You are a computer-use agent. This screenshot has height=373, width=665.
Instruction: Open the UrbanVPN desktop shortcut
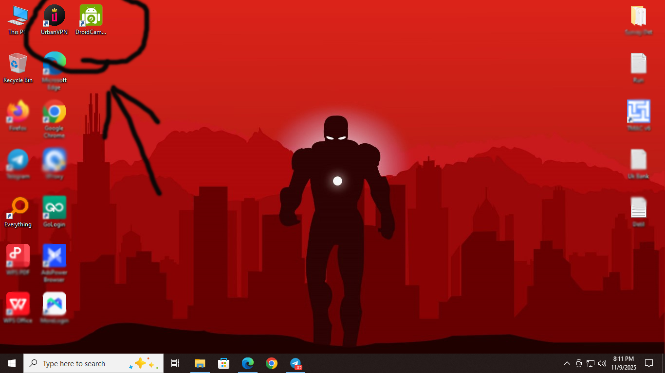tap(54, 16)
